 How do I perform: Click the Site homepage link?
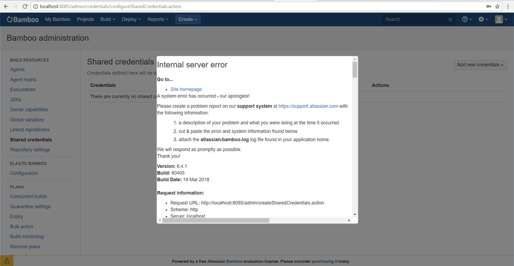(x=186, y=89)
